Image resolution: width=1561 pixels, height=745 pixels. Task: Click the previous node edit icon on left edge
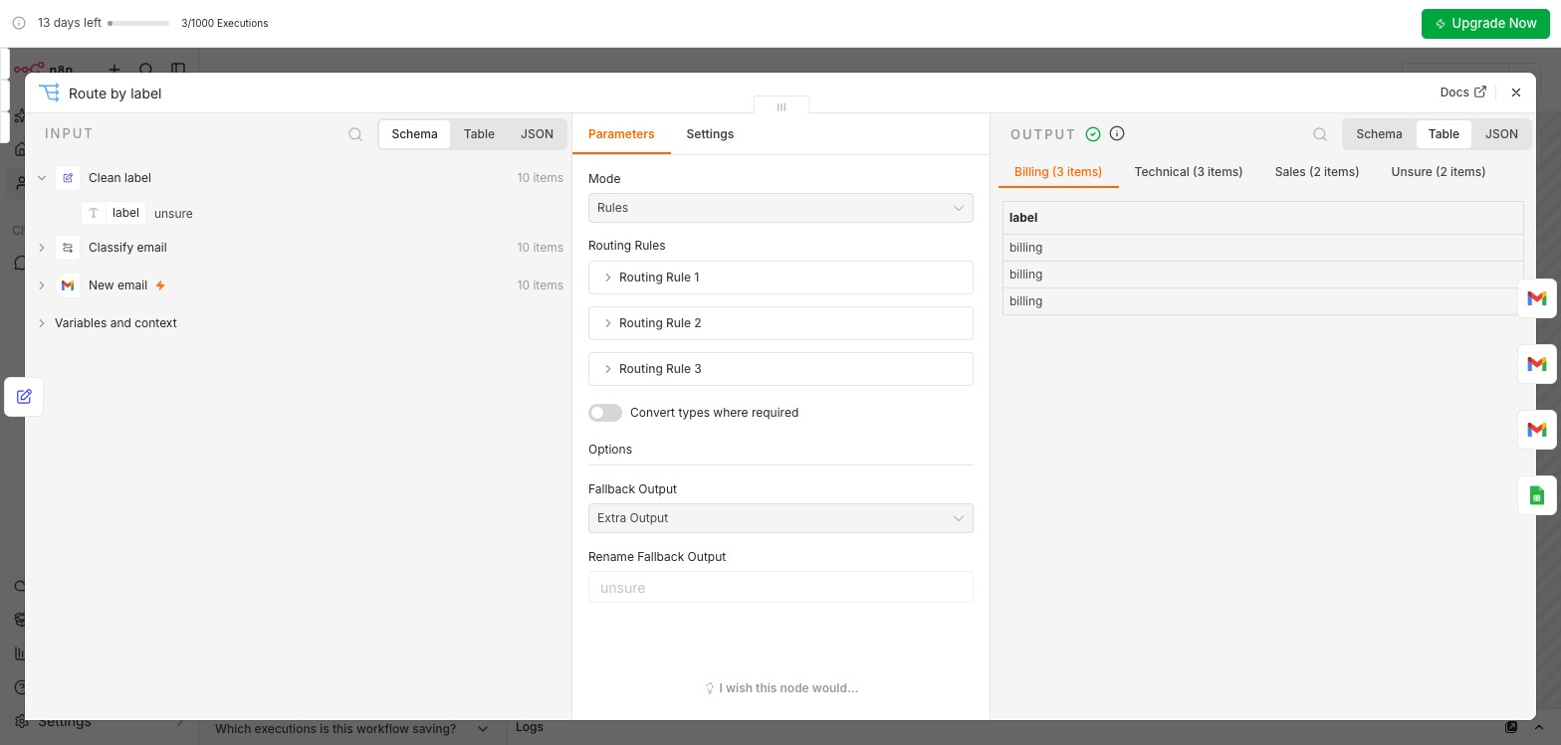[x=24, y=397]
